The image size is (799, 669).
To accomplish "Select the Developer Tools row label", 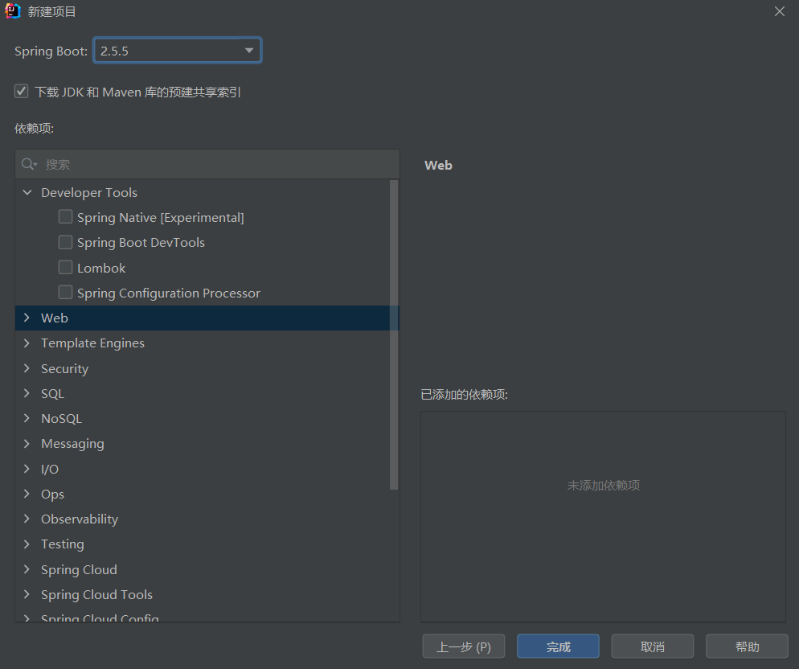I will [89, 192].
